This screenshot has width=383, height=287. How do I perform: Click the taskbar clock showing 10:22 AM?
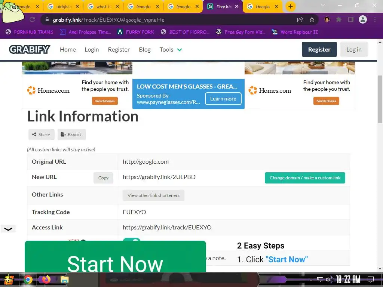tap(348, 279)
